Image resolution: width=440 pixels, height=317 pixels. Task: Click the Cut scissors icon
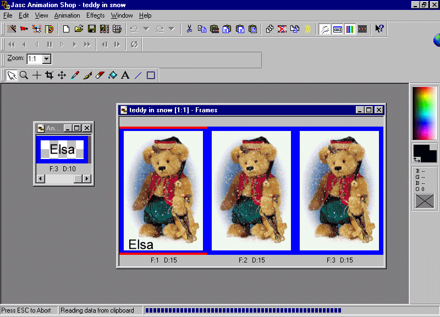click(189, 29)
